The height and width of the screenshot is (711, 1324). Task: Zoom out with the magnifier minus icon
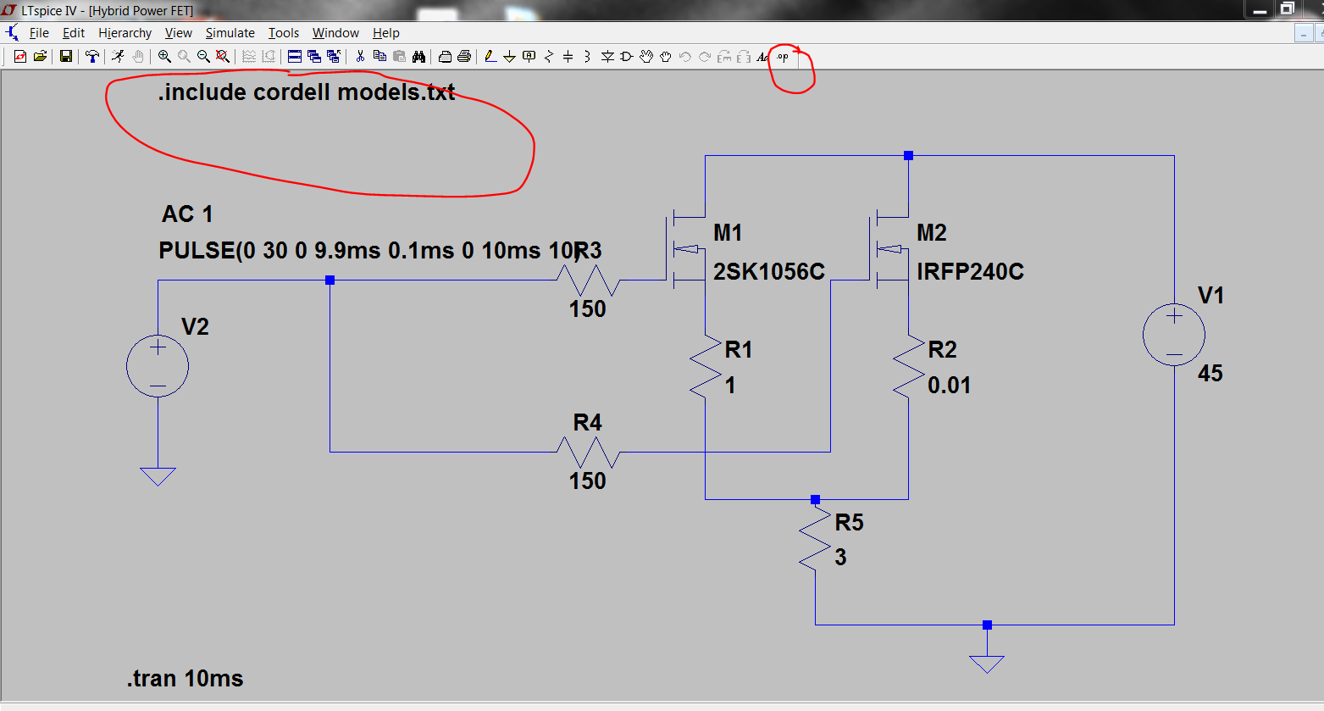pos(203,57)
